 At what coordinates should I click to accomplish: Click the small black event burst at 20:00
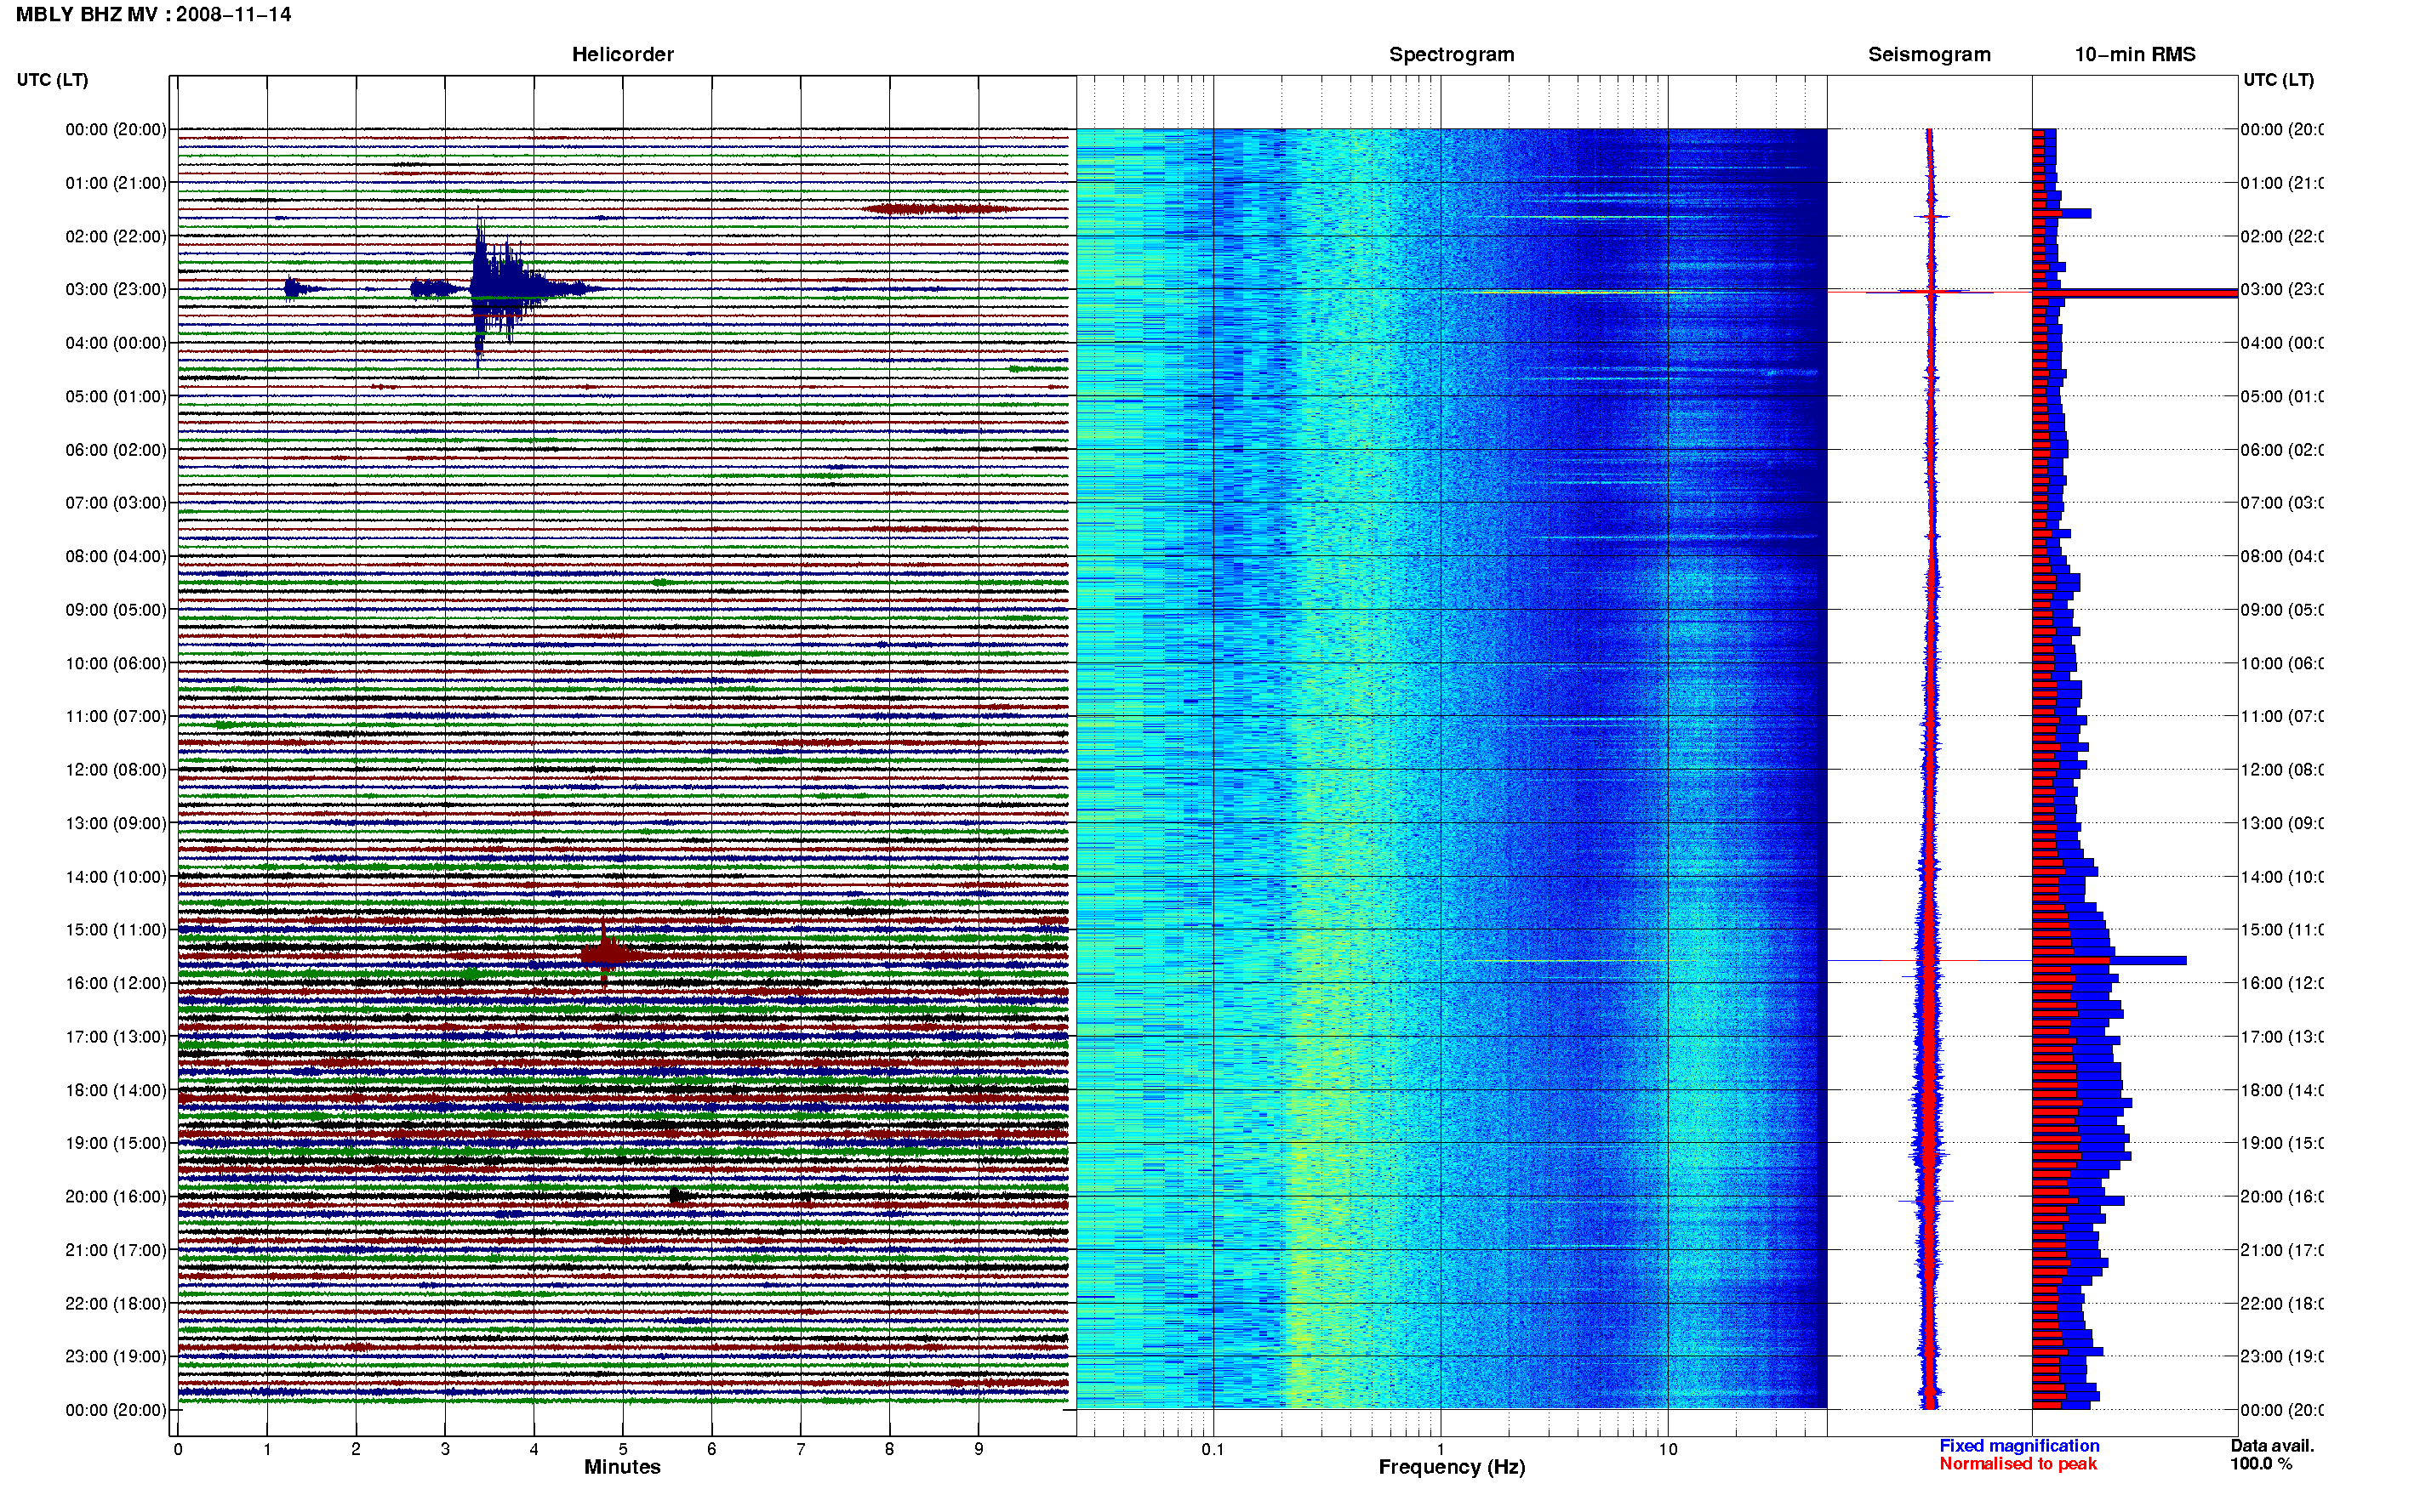point(678,1195)
